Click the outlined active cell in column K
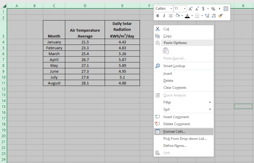 pyautogui.click(x=243, y=106)
